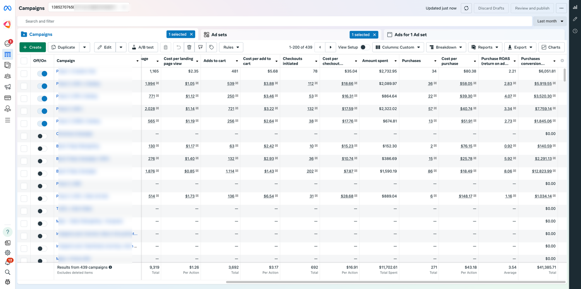This screenshot has height=289, width=581.
Task: Open the Export dropdown
Action: (520, 47)
